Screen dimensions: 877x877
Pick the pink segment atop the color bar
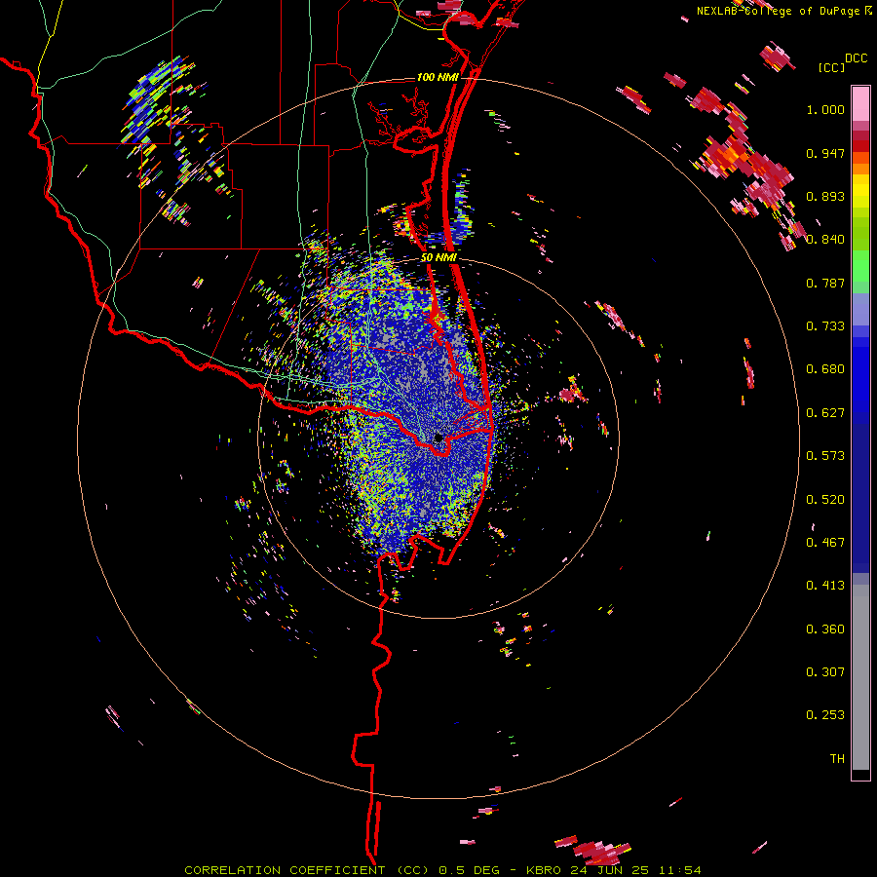coord(860,103)
